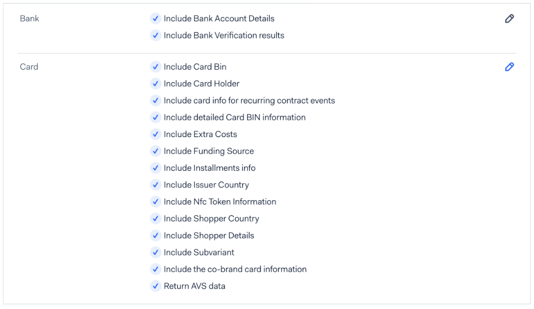Select the Bank section label
Viewport: 534px width, 309px height.
click(29, 19)
